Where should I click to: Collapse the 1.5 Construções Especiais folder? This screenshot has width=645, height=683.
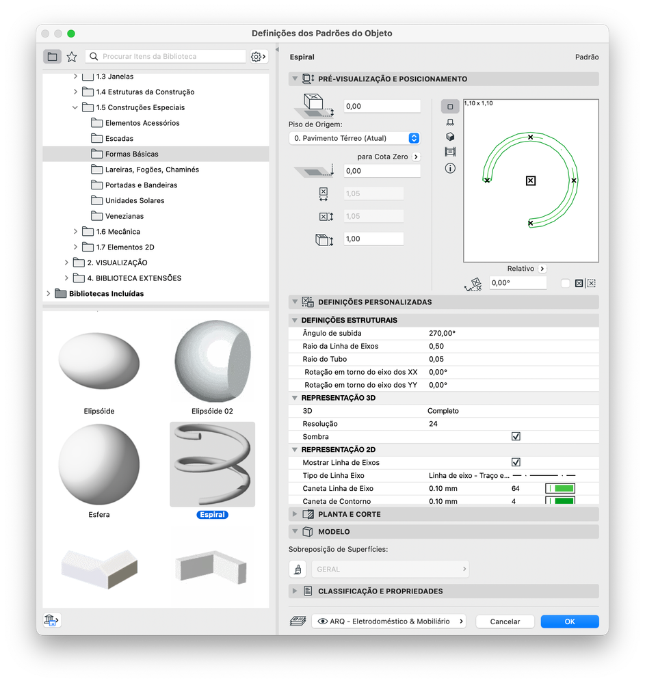(x=75, y=107)
